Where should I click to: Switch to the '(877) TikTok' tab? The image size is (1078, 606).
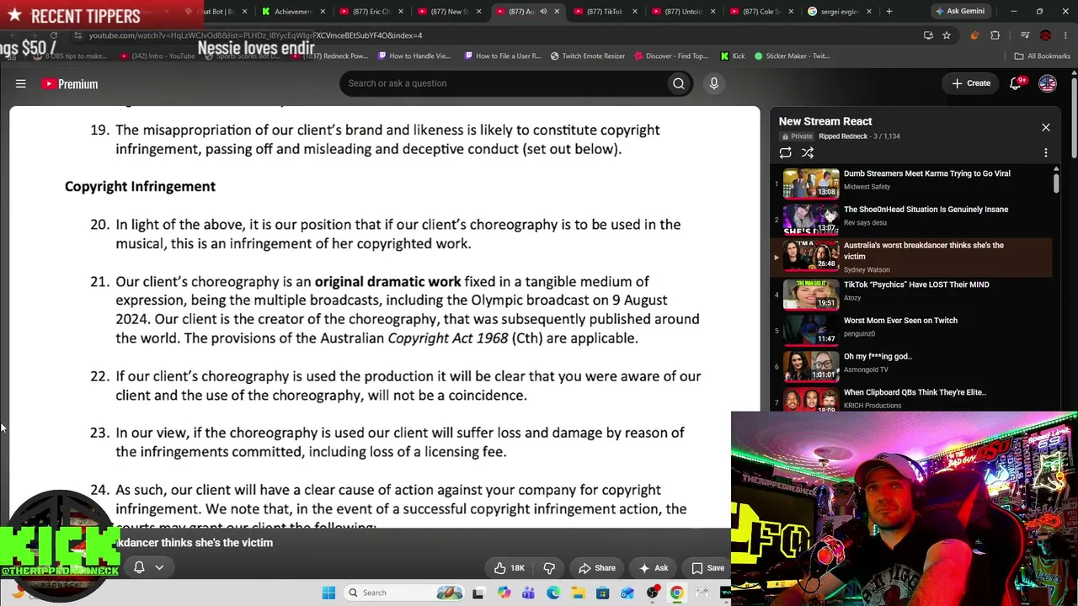pos(604,12)
